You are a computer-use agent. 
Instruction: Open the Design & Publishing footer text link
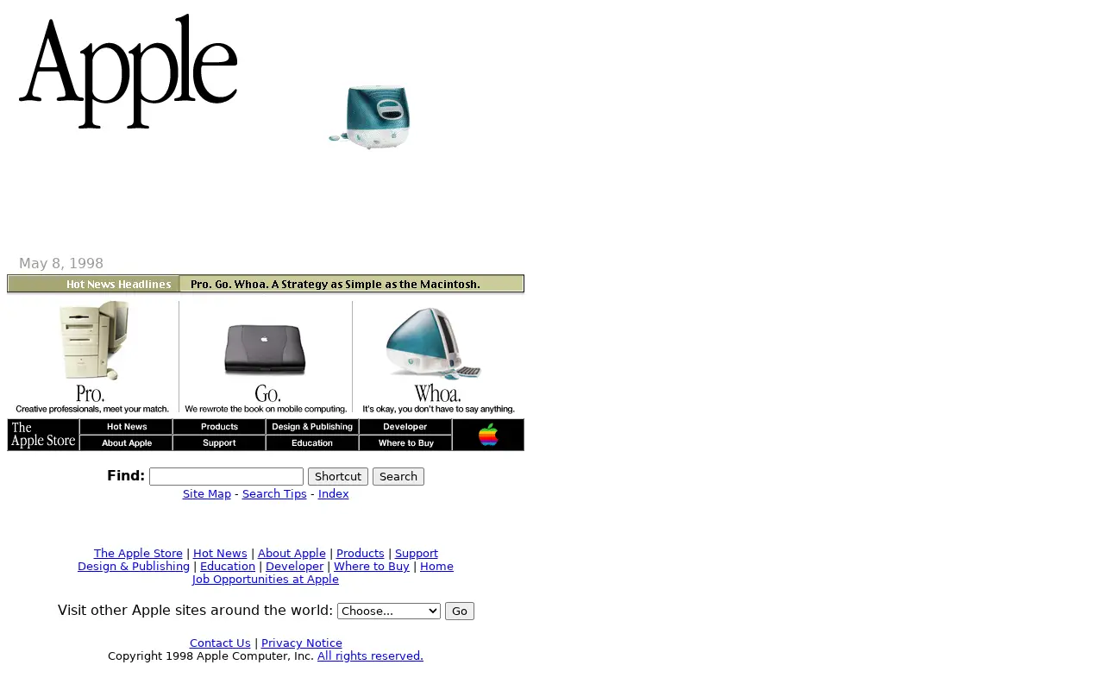(x=134, y=567)
